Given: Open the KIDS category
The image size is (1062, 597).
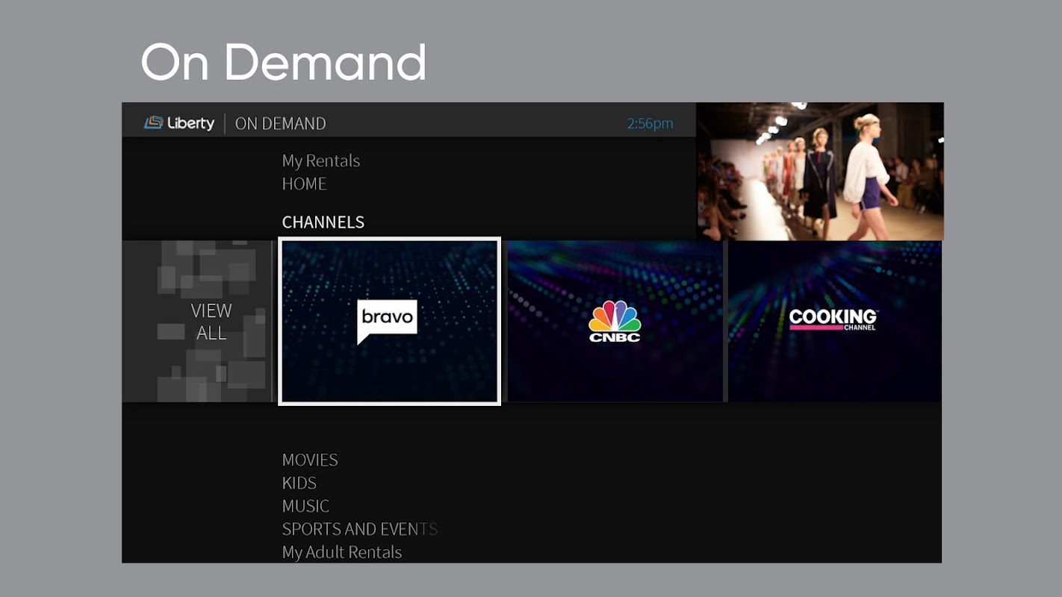Looking at the screenshot, I should coord(299,483).
